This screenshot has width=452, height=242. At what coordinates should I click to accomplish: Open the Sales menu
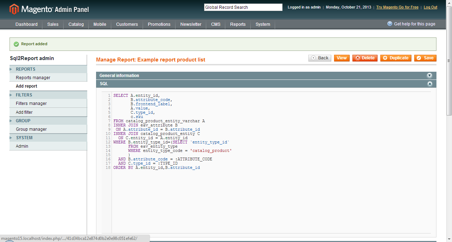coord(53,24)
